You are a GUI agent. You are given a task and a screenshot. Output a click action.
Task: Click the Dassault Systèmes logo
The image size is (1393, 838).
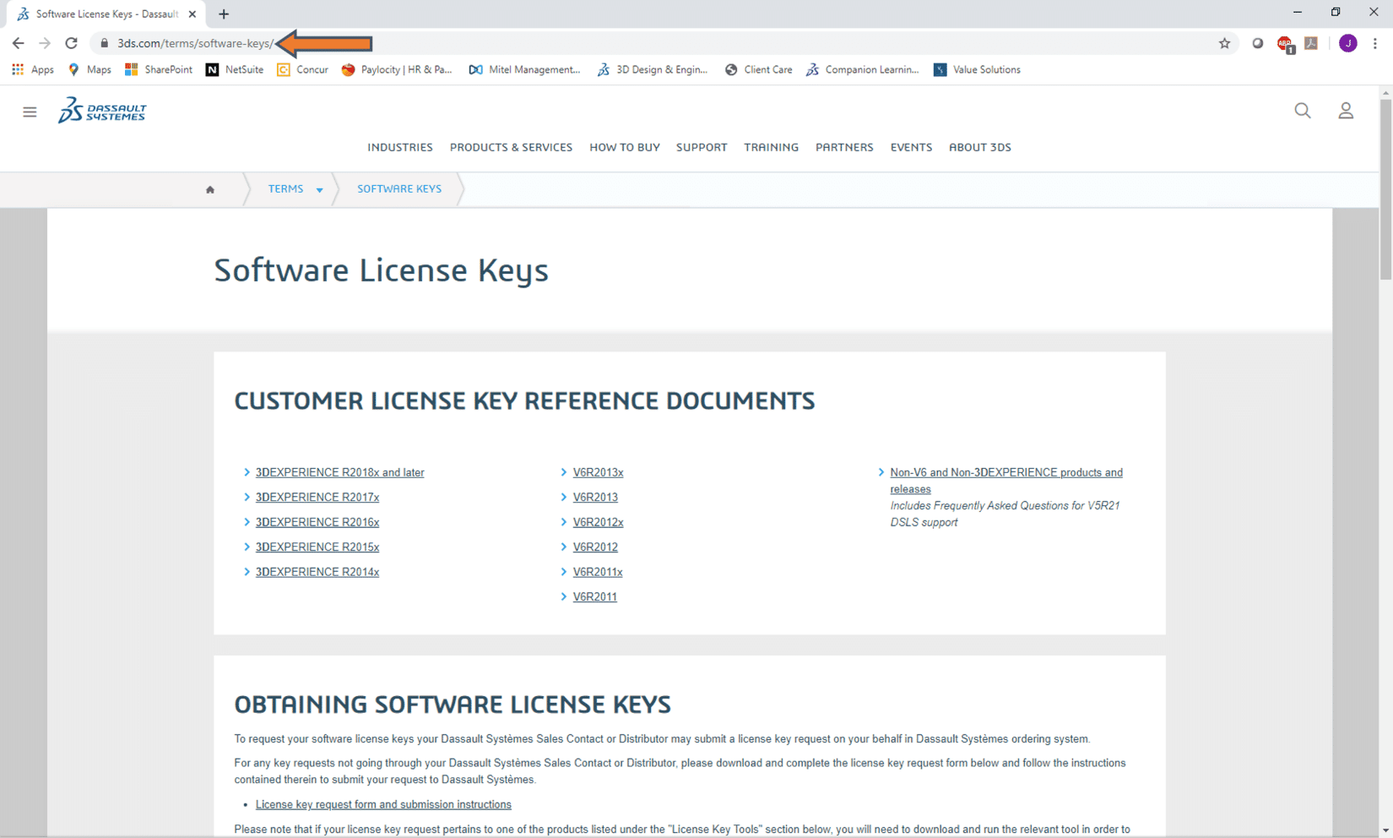(102, 110)
